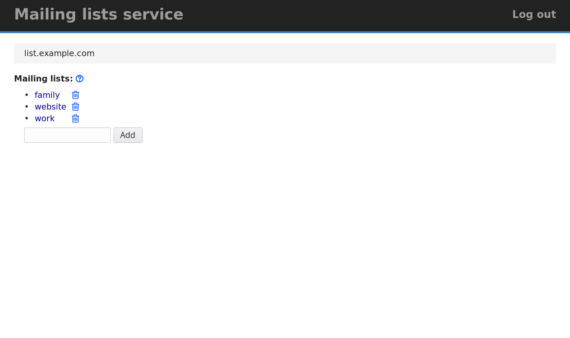570x338 pixels.
Task: Click the Mailing lists service title
Action: pos(99,14)
